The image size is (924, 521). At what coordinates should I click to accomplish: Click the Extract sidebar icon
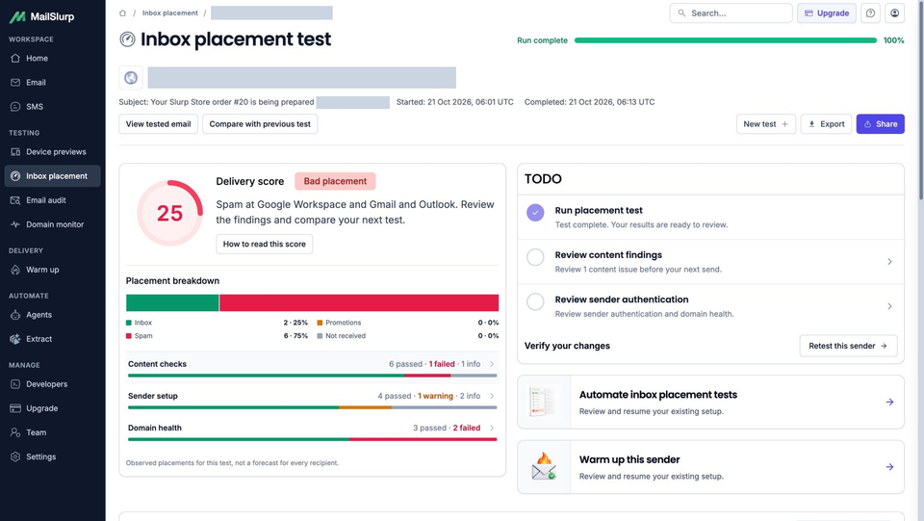15,339
